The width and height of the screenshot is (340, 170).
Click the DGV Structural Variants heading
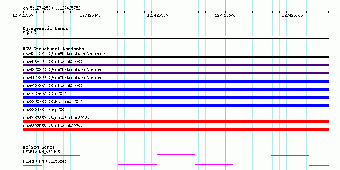point(53,49)
